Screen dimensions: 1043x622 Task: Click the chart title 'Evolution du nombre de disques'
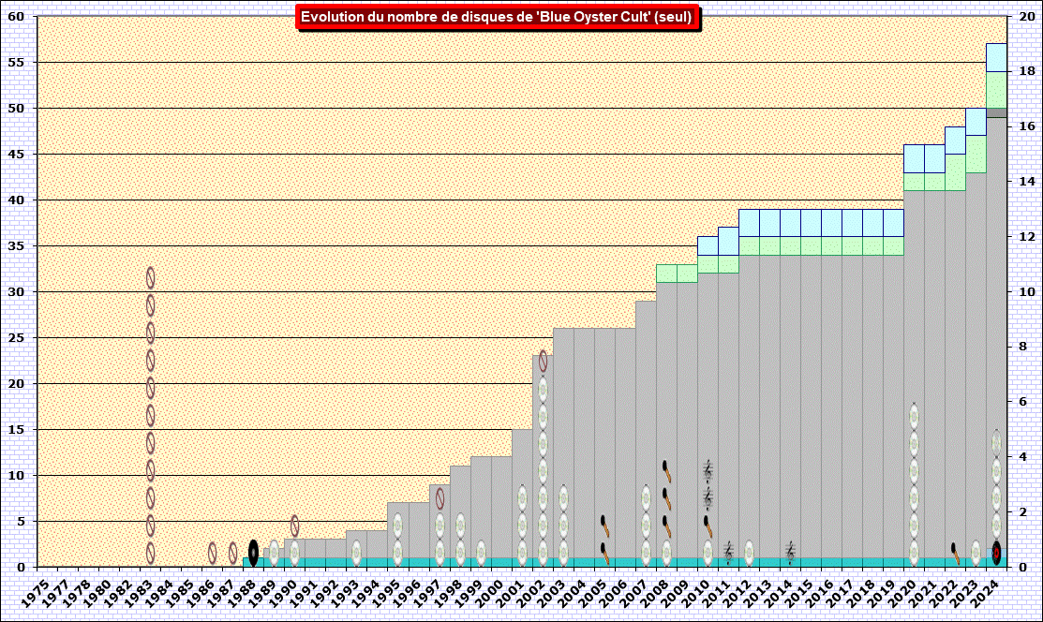point(497,17)
